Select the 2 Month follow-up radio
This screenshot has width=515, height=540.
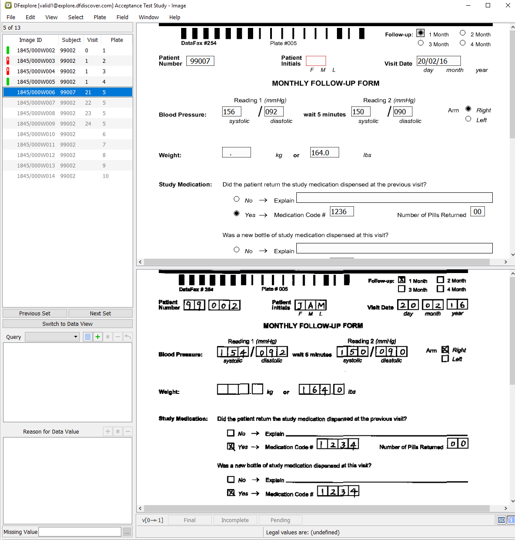(x=463, y=33)
